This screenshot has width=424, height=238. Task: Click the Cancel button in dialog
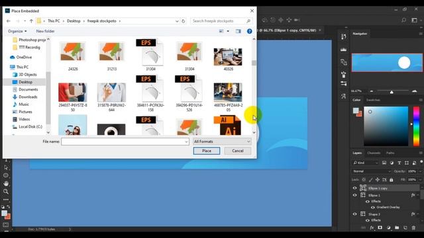(238, 151)
